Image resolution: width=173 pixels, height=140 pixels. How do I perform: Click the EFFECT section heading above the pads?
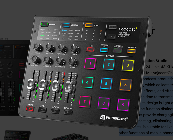(x=110, y=56)
